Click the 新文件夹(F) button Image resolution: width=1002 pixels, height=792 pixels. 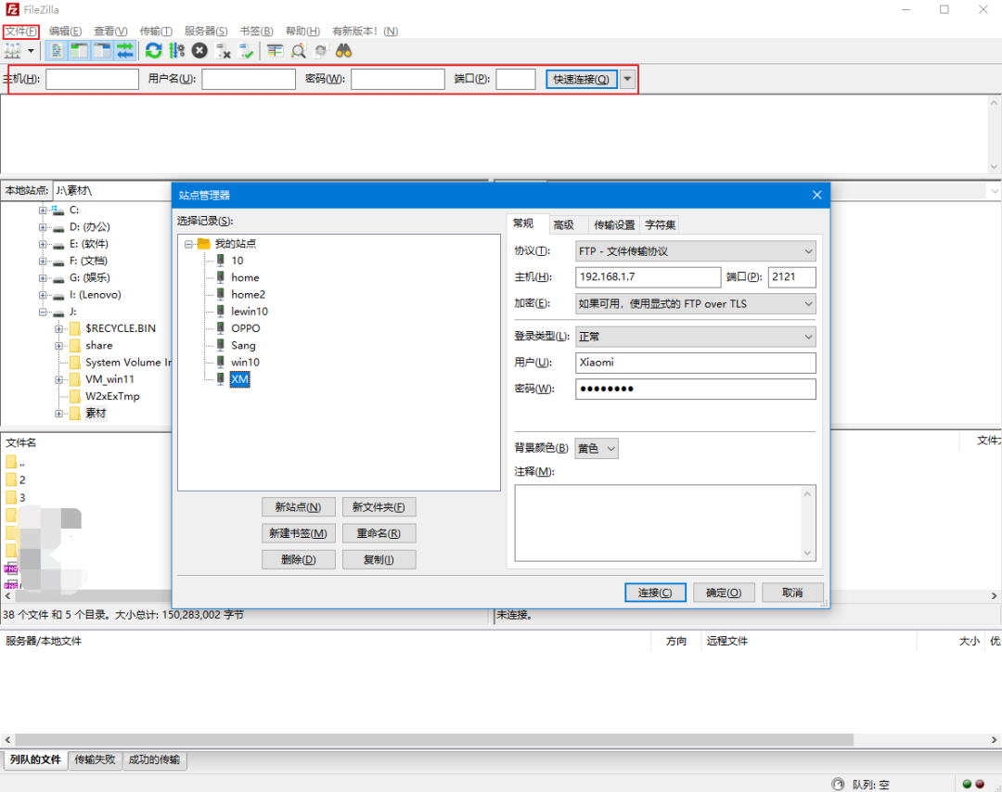[x=379, y=507]
